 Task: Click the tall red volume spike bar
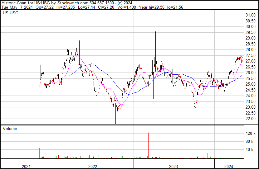point(148,146)
